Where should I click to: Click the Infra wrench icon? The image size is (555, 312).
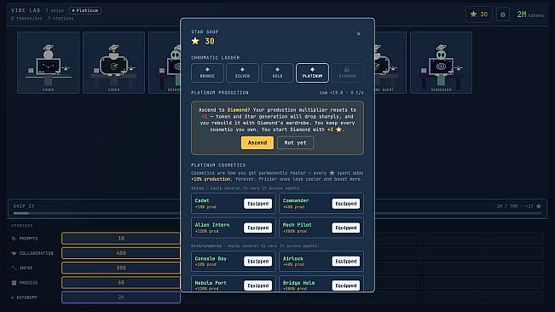(14, 268)
